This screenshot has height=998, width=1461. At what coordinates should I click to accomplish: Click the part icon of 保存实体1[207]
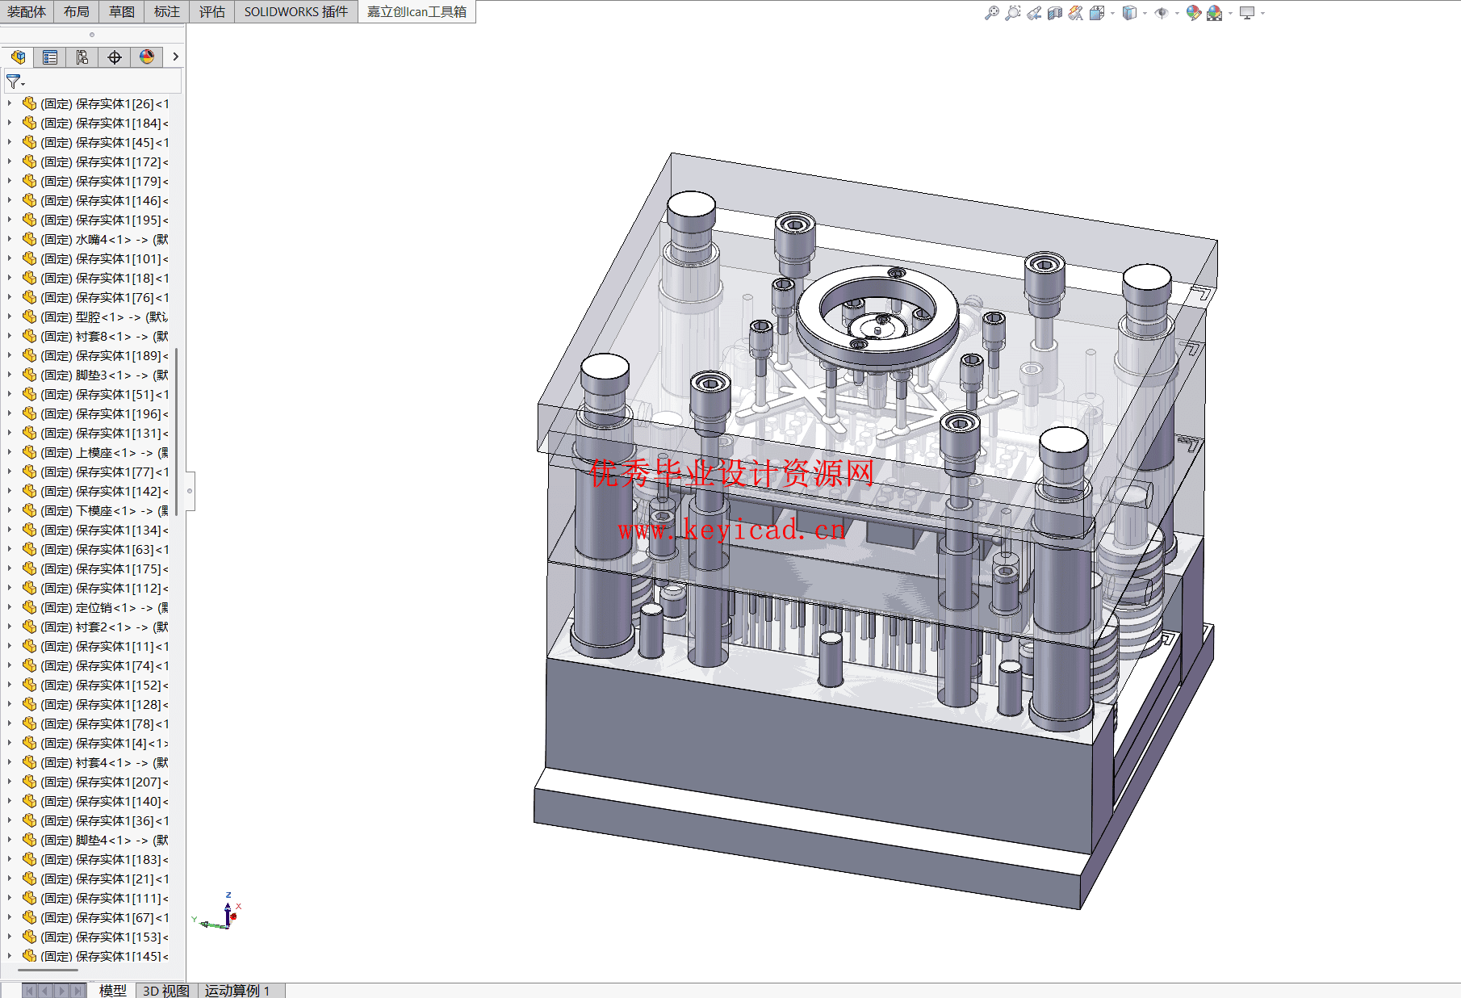[x=30, y=782]
